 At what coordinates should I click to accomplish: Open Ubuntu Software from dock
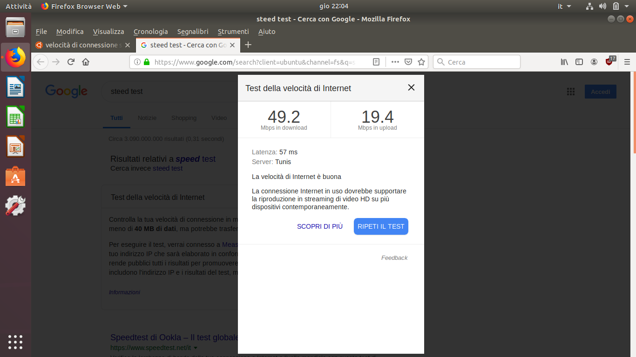tap(15, 177)
